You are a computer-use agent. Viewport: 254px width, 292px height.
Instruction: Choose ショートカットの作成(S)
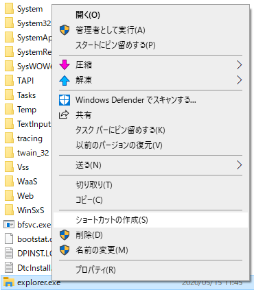click(x=150, y=220)
